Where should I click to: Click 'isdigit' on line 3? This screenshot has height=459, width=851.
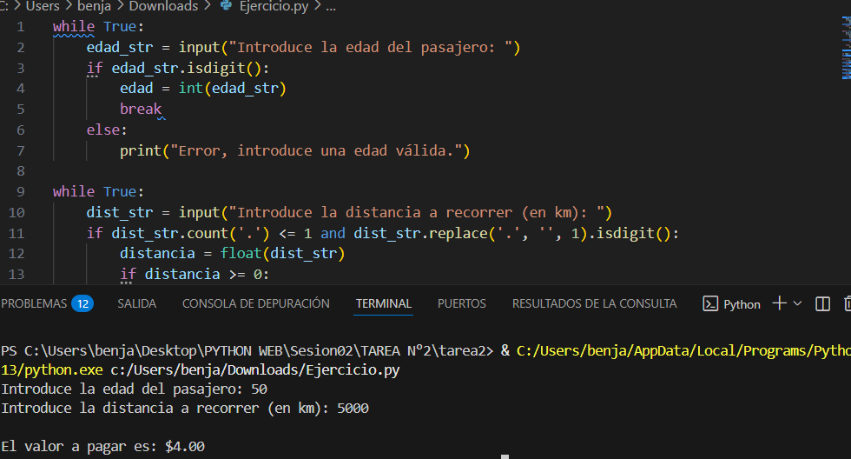(216, 68)
